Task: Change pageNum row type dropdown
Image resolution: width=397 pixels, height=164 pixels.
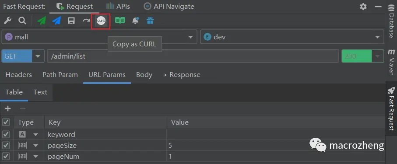Action: coord(35,157)
